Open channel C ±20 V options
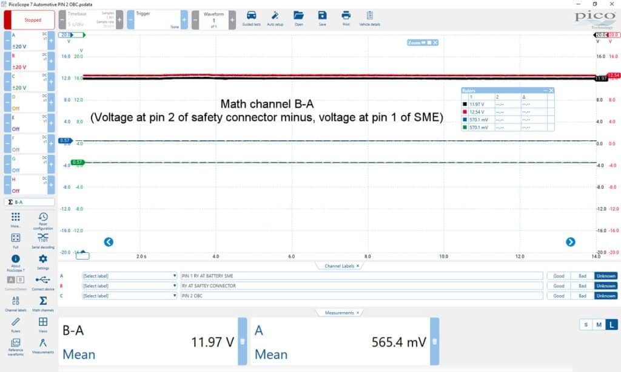The width and height of the screenshot is (621, 372). 29,81
